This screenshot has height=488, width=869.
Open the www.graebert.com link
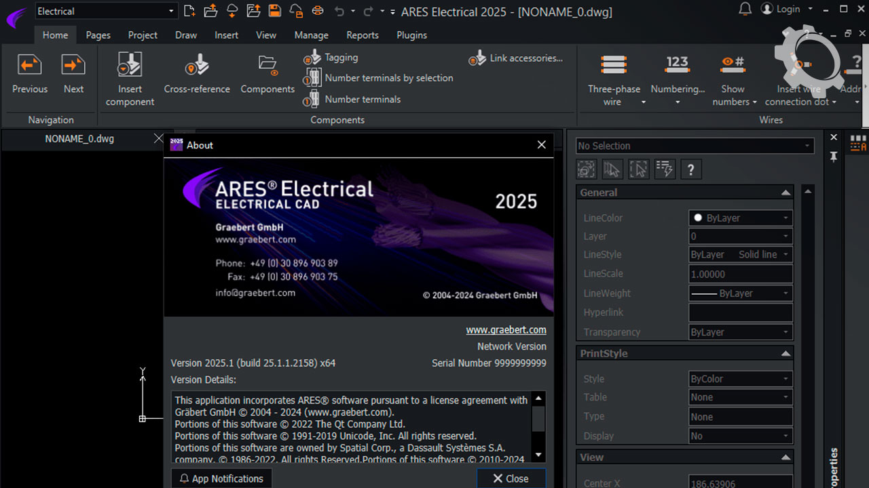click(506, 330)
